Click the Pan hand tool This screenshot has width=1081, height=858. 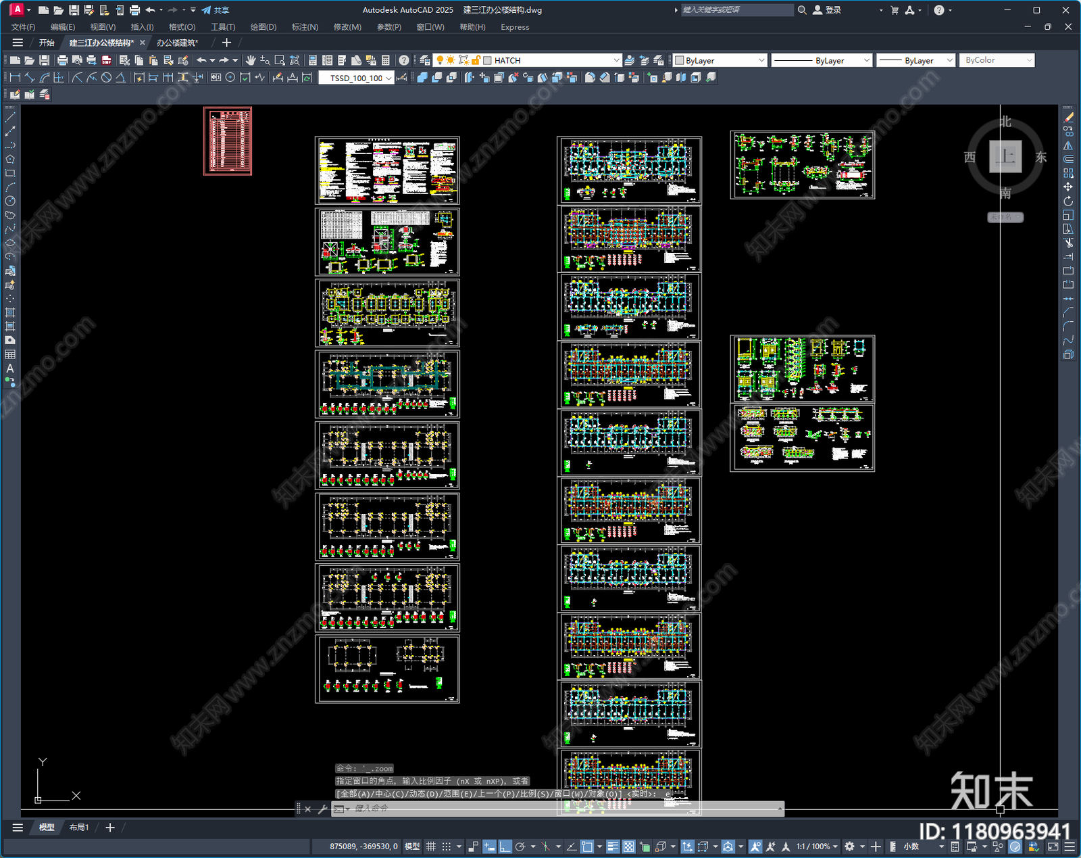click(x=251, y=60)
